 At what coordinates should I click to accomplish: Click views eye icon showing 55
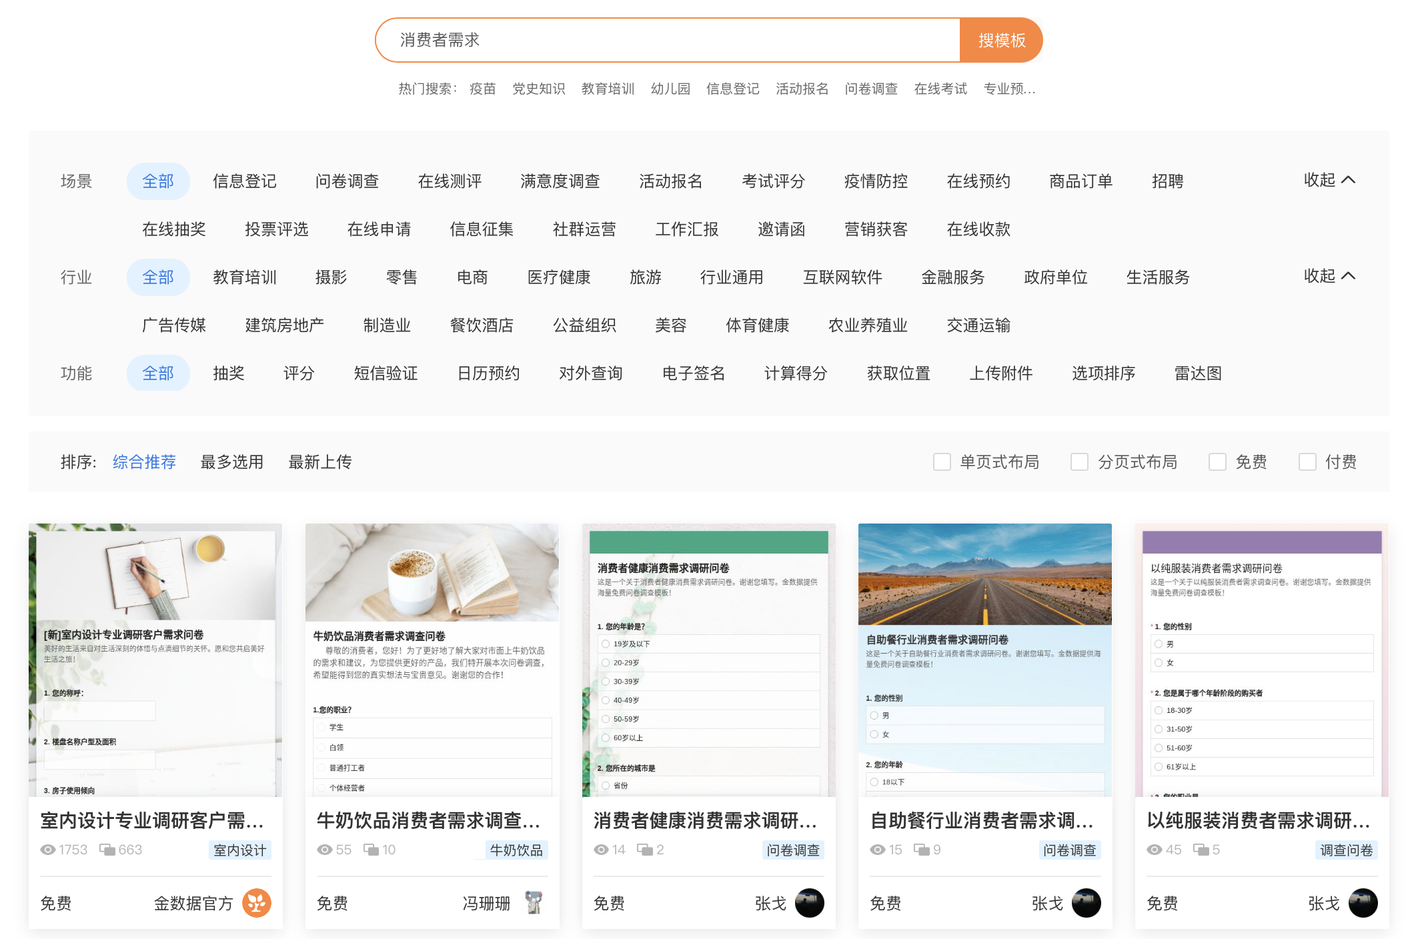pyautogui.click(x=325, y=850)
